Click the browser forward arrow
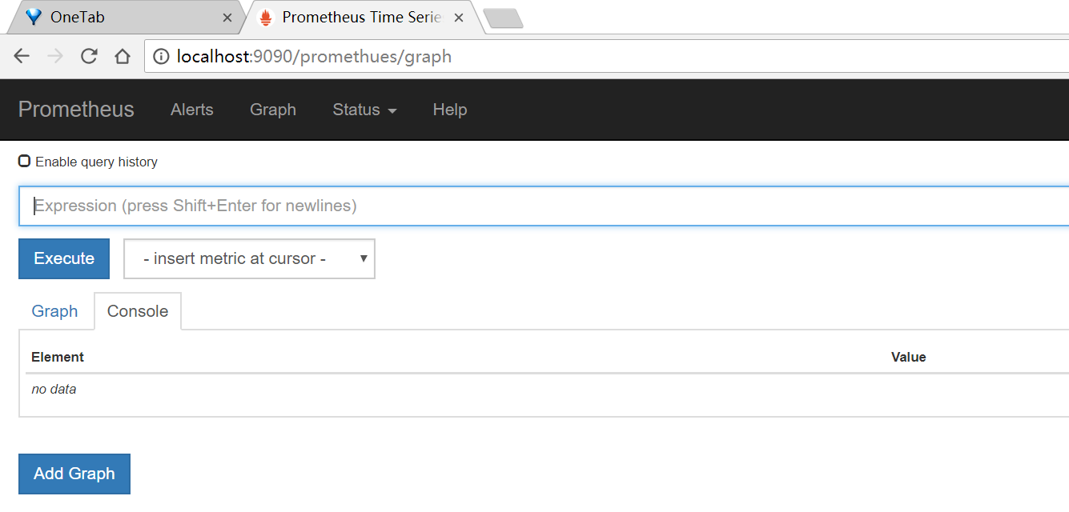Image resolution: width=1069 pixels, height=512 pixels. coord(55,56)
